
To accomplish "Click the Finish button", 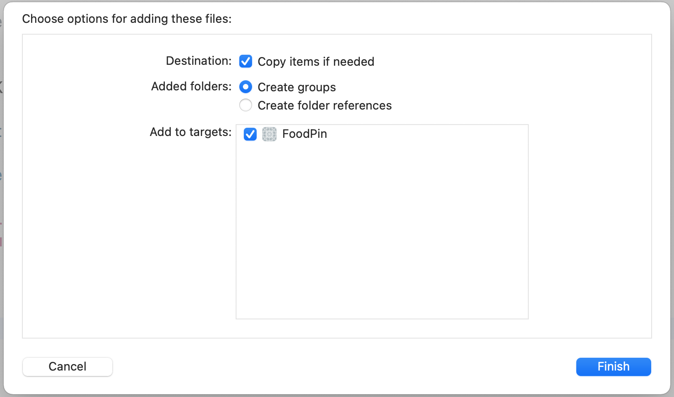I will click(x=613, y=366).
